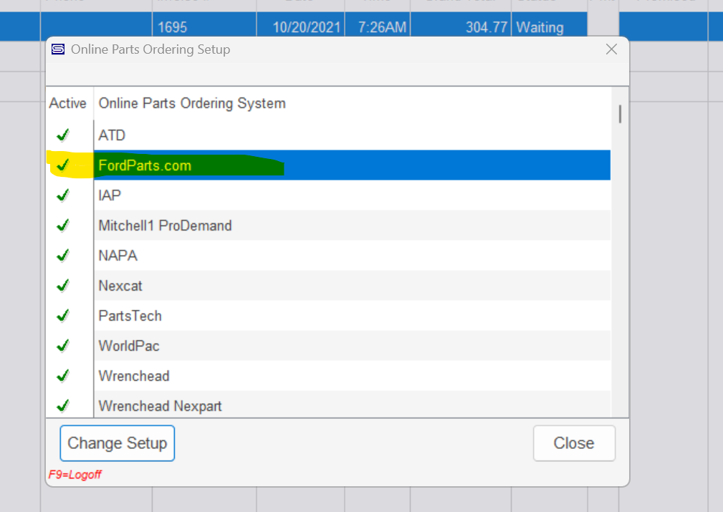Image resolution: width=723 pixels, height=512 pixels.
Task: Toggle the Active checkmark for NAPA
Action: pos(63,256)
